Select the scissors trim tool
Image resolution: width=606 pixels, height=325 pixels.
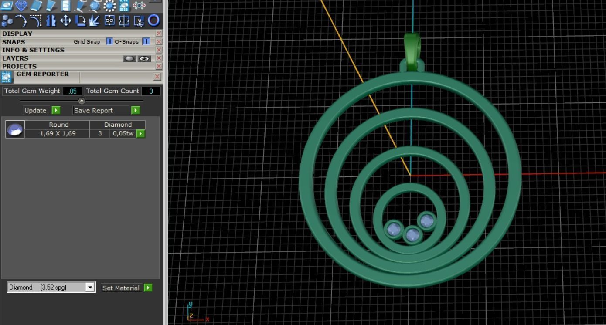tap(139, 20)
